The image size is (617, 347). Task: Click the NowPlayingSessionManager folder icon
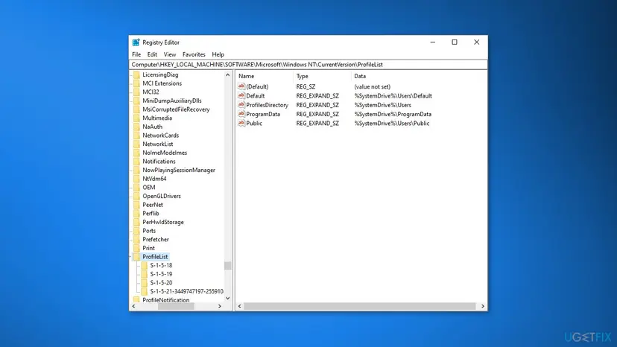(x=136, y=170)
